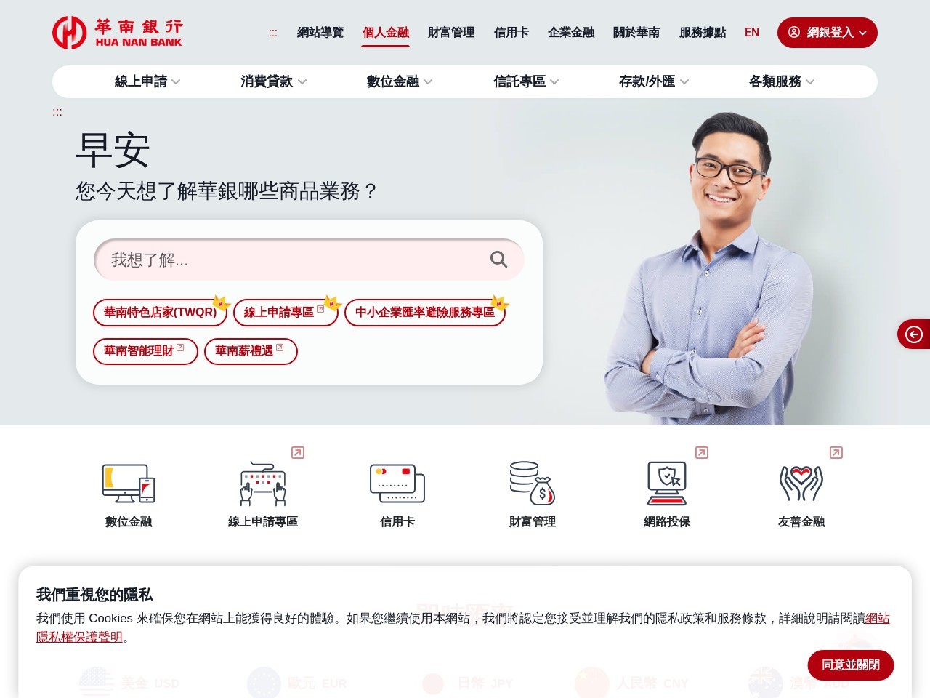Open the 財富管理 coins icon
The height and width of the screenshot is (698, 930).
[533, 484]
